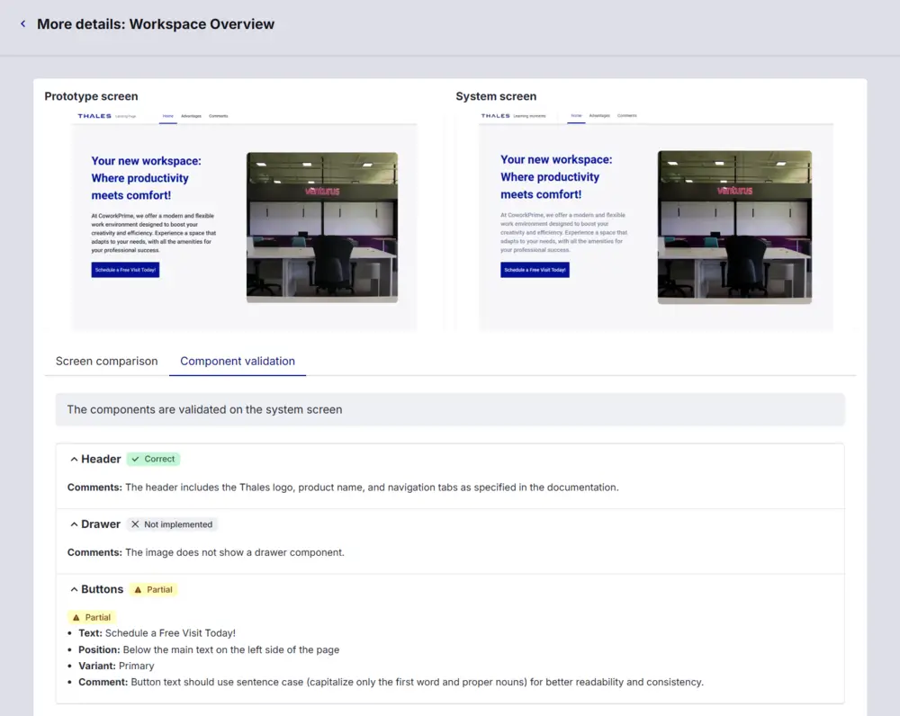Click the 'System screen' heading
Image resolution: width=900 pixels, height=716 pixels.
click(496, 96)
